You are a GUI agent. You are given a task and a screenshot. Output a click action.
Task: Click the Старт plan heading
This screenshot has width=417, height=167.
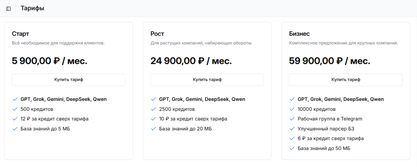point(20,34)
